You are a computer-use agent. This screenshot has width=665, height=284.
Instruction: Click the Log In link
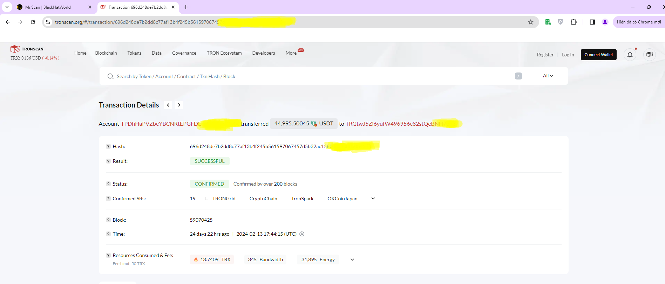point(568,55)
